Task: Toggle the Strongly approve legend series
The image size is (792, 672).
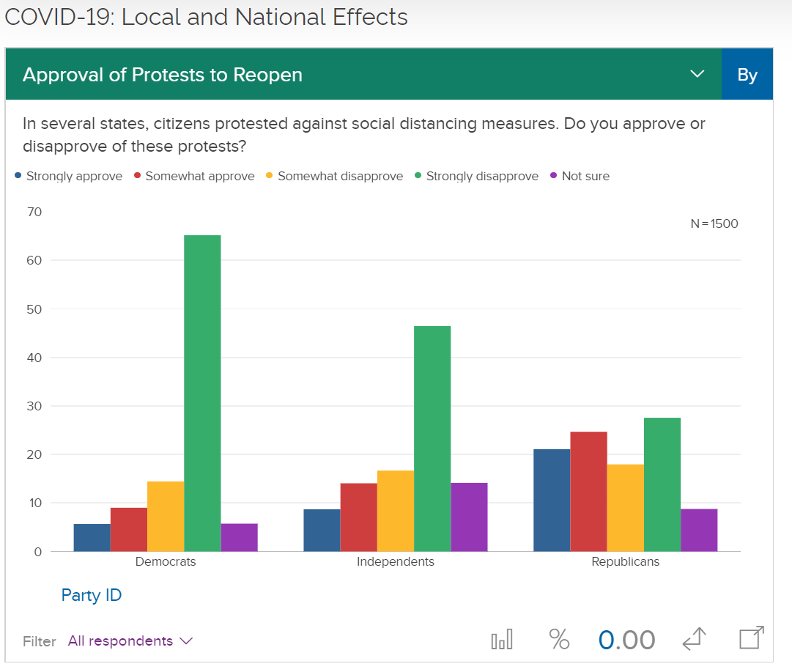Action: coord(68,176)
